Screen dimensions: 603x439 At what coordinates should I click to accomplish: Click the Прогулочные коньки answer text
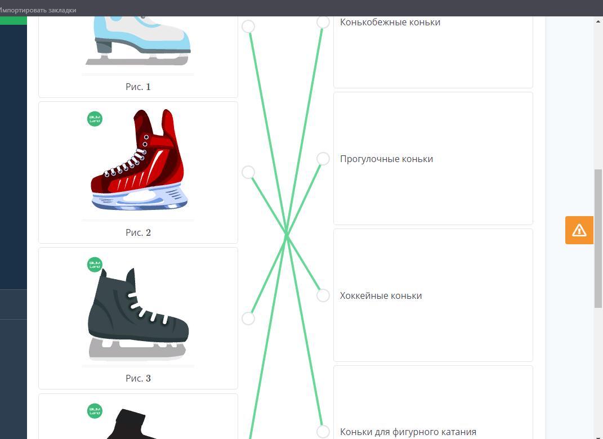pos(386,159)
